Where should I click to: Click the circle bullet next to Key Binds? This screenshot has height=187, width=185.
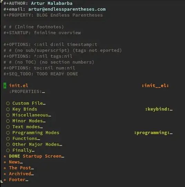point(8,109)
